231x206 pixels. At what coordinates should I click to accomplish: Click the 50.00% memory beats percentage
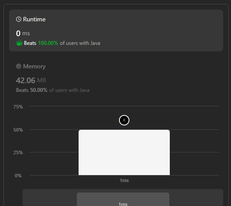pos(39,90)
